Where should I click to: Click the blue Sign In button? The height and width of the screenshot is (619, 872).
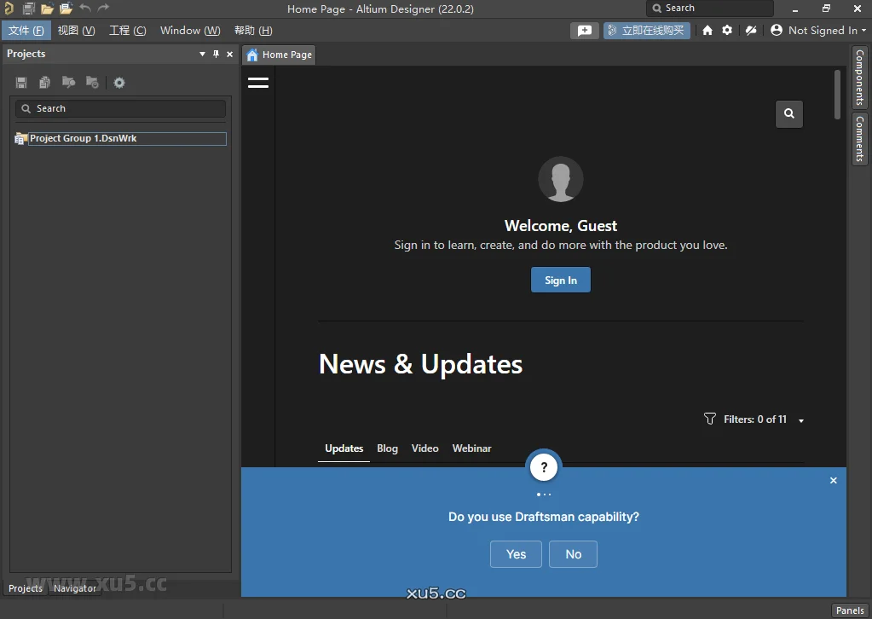(x=560, y=281)
